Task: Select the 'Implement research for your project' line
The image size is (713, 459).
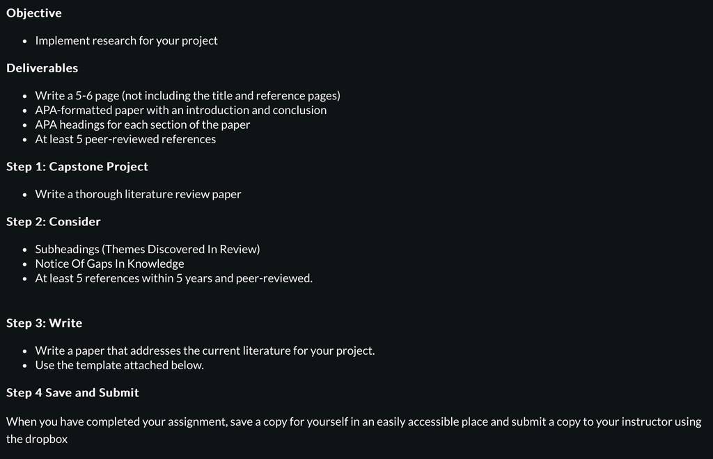Action: pos(127,41)
